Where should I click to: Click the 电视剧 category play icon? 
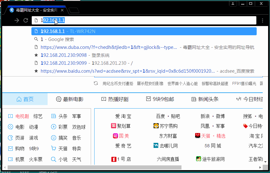pyautogui.click(x=10, y=116)
